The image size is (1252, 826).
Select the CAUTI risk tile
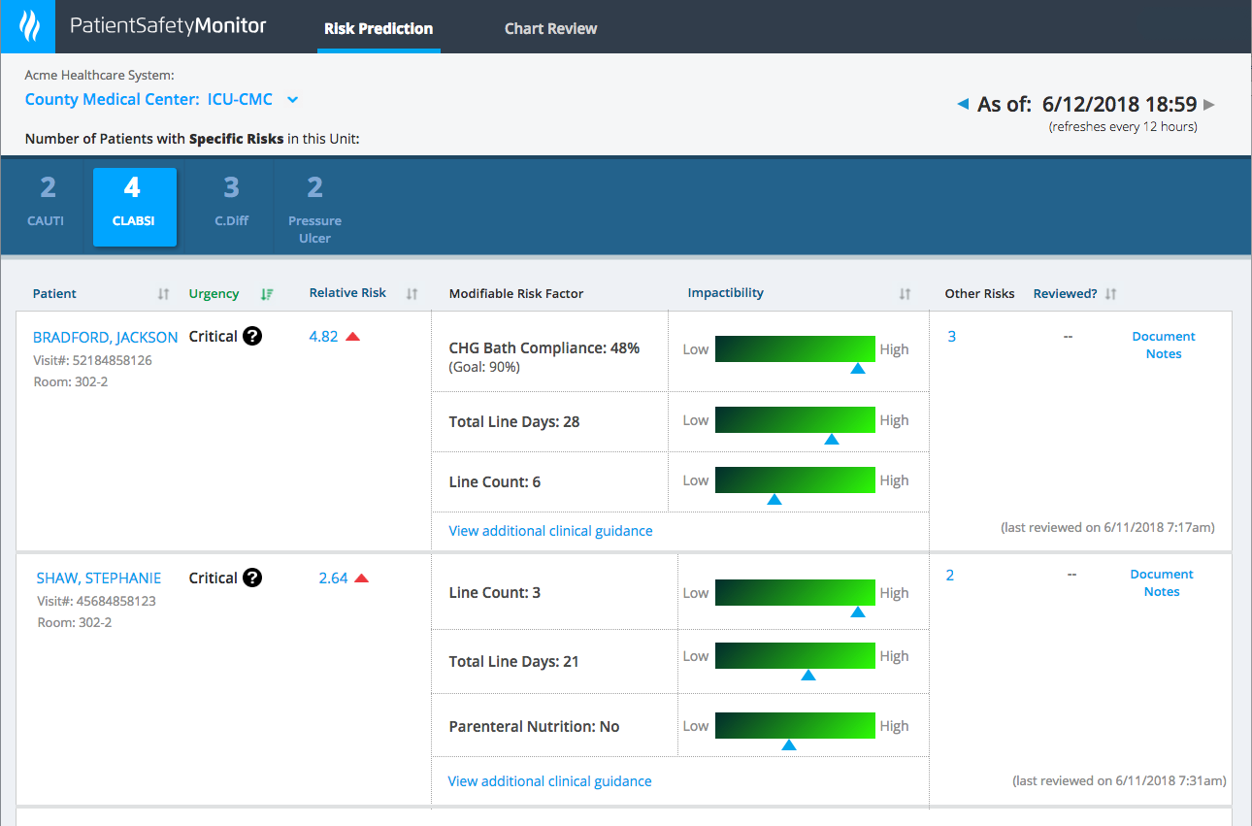[45, 206]
